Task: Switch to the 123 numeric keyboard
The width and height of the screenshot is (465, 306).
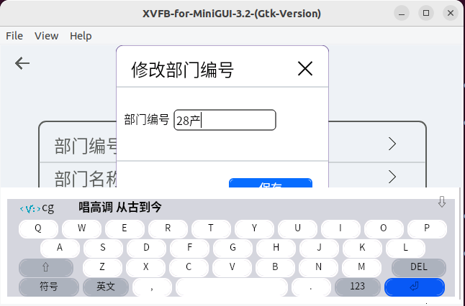Action: (x=357, y=287)
